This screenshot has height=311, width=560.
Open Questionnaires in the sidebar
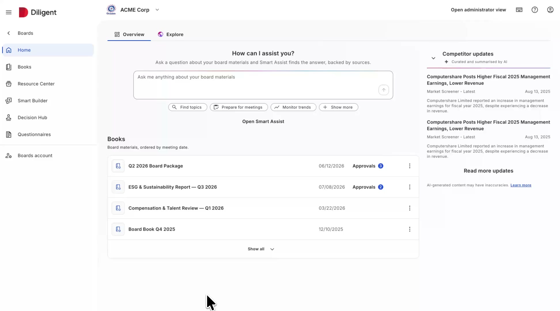(x=48, y=134)
